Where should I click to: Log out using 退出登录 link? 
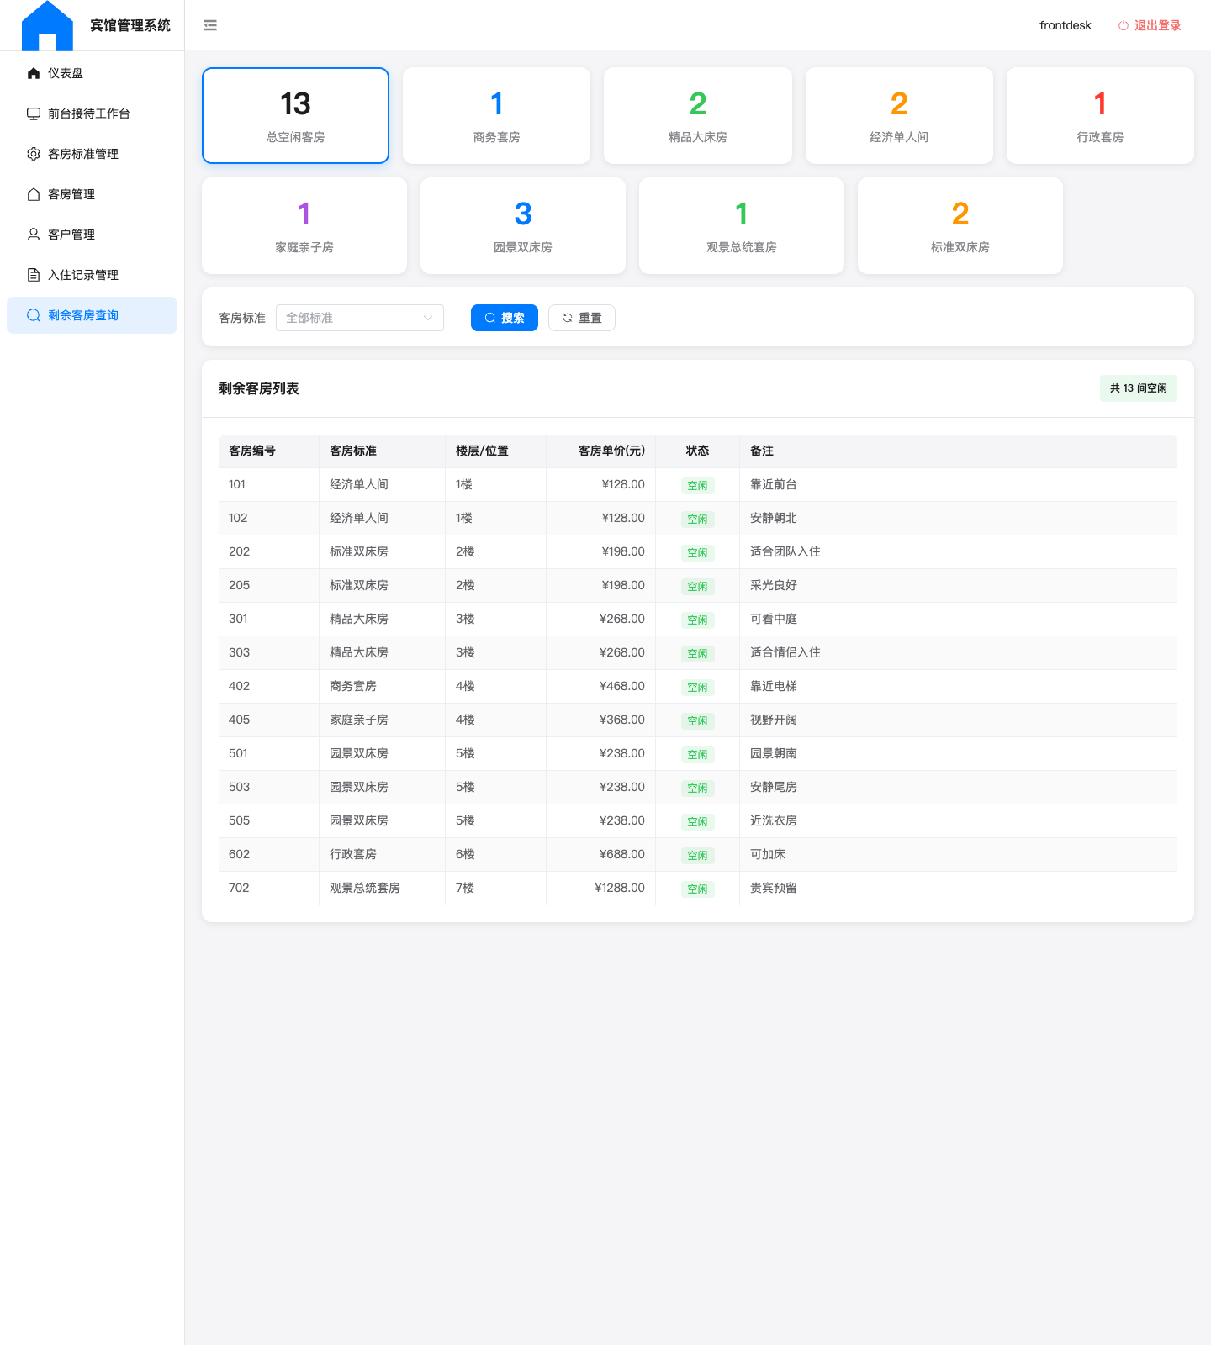1149,25
